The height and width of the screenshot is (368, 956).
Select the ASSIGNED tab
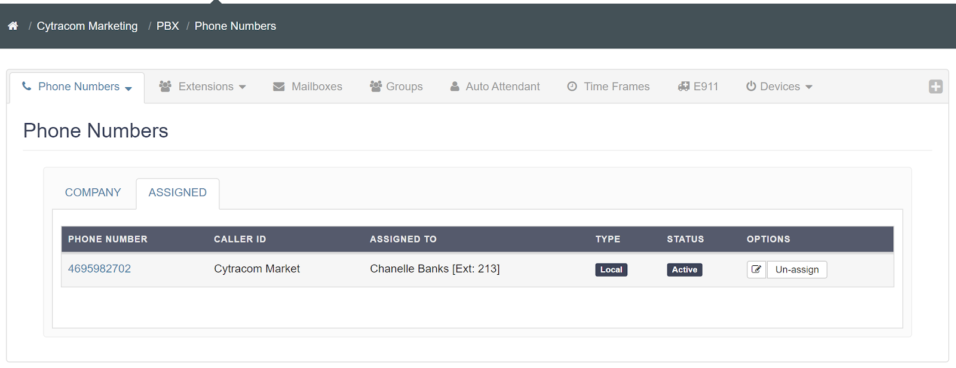pyautogui.click(x=177, y=192)
